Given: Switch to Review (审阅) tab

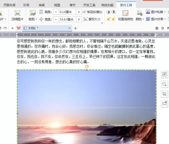Looking at the screenshot, I should click(42, 5).
